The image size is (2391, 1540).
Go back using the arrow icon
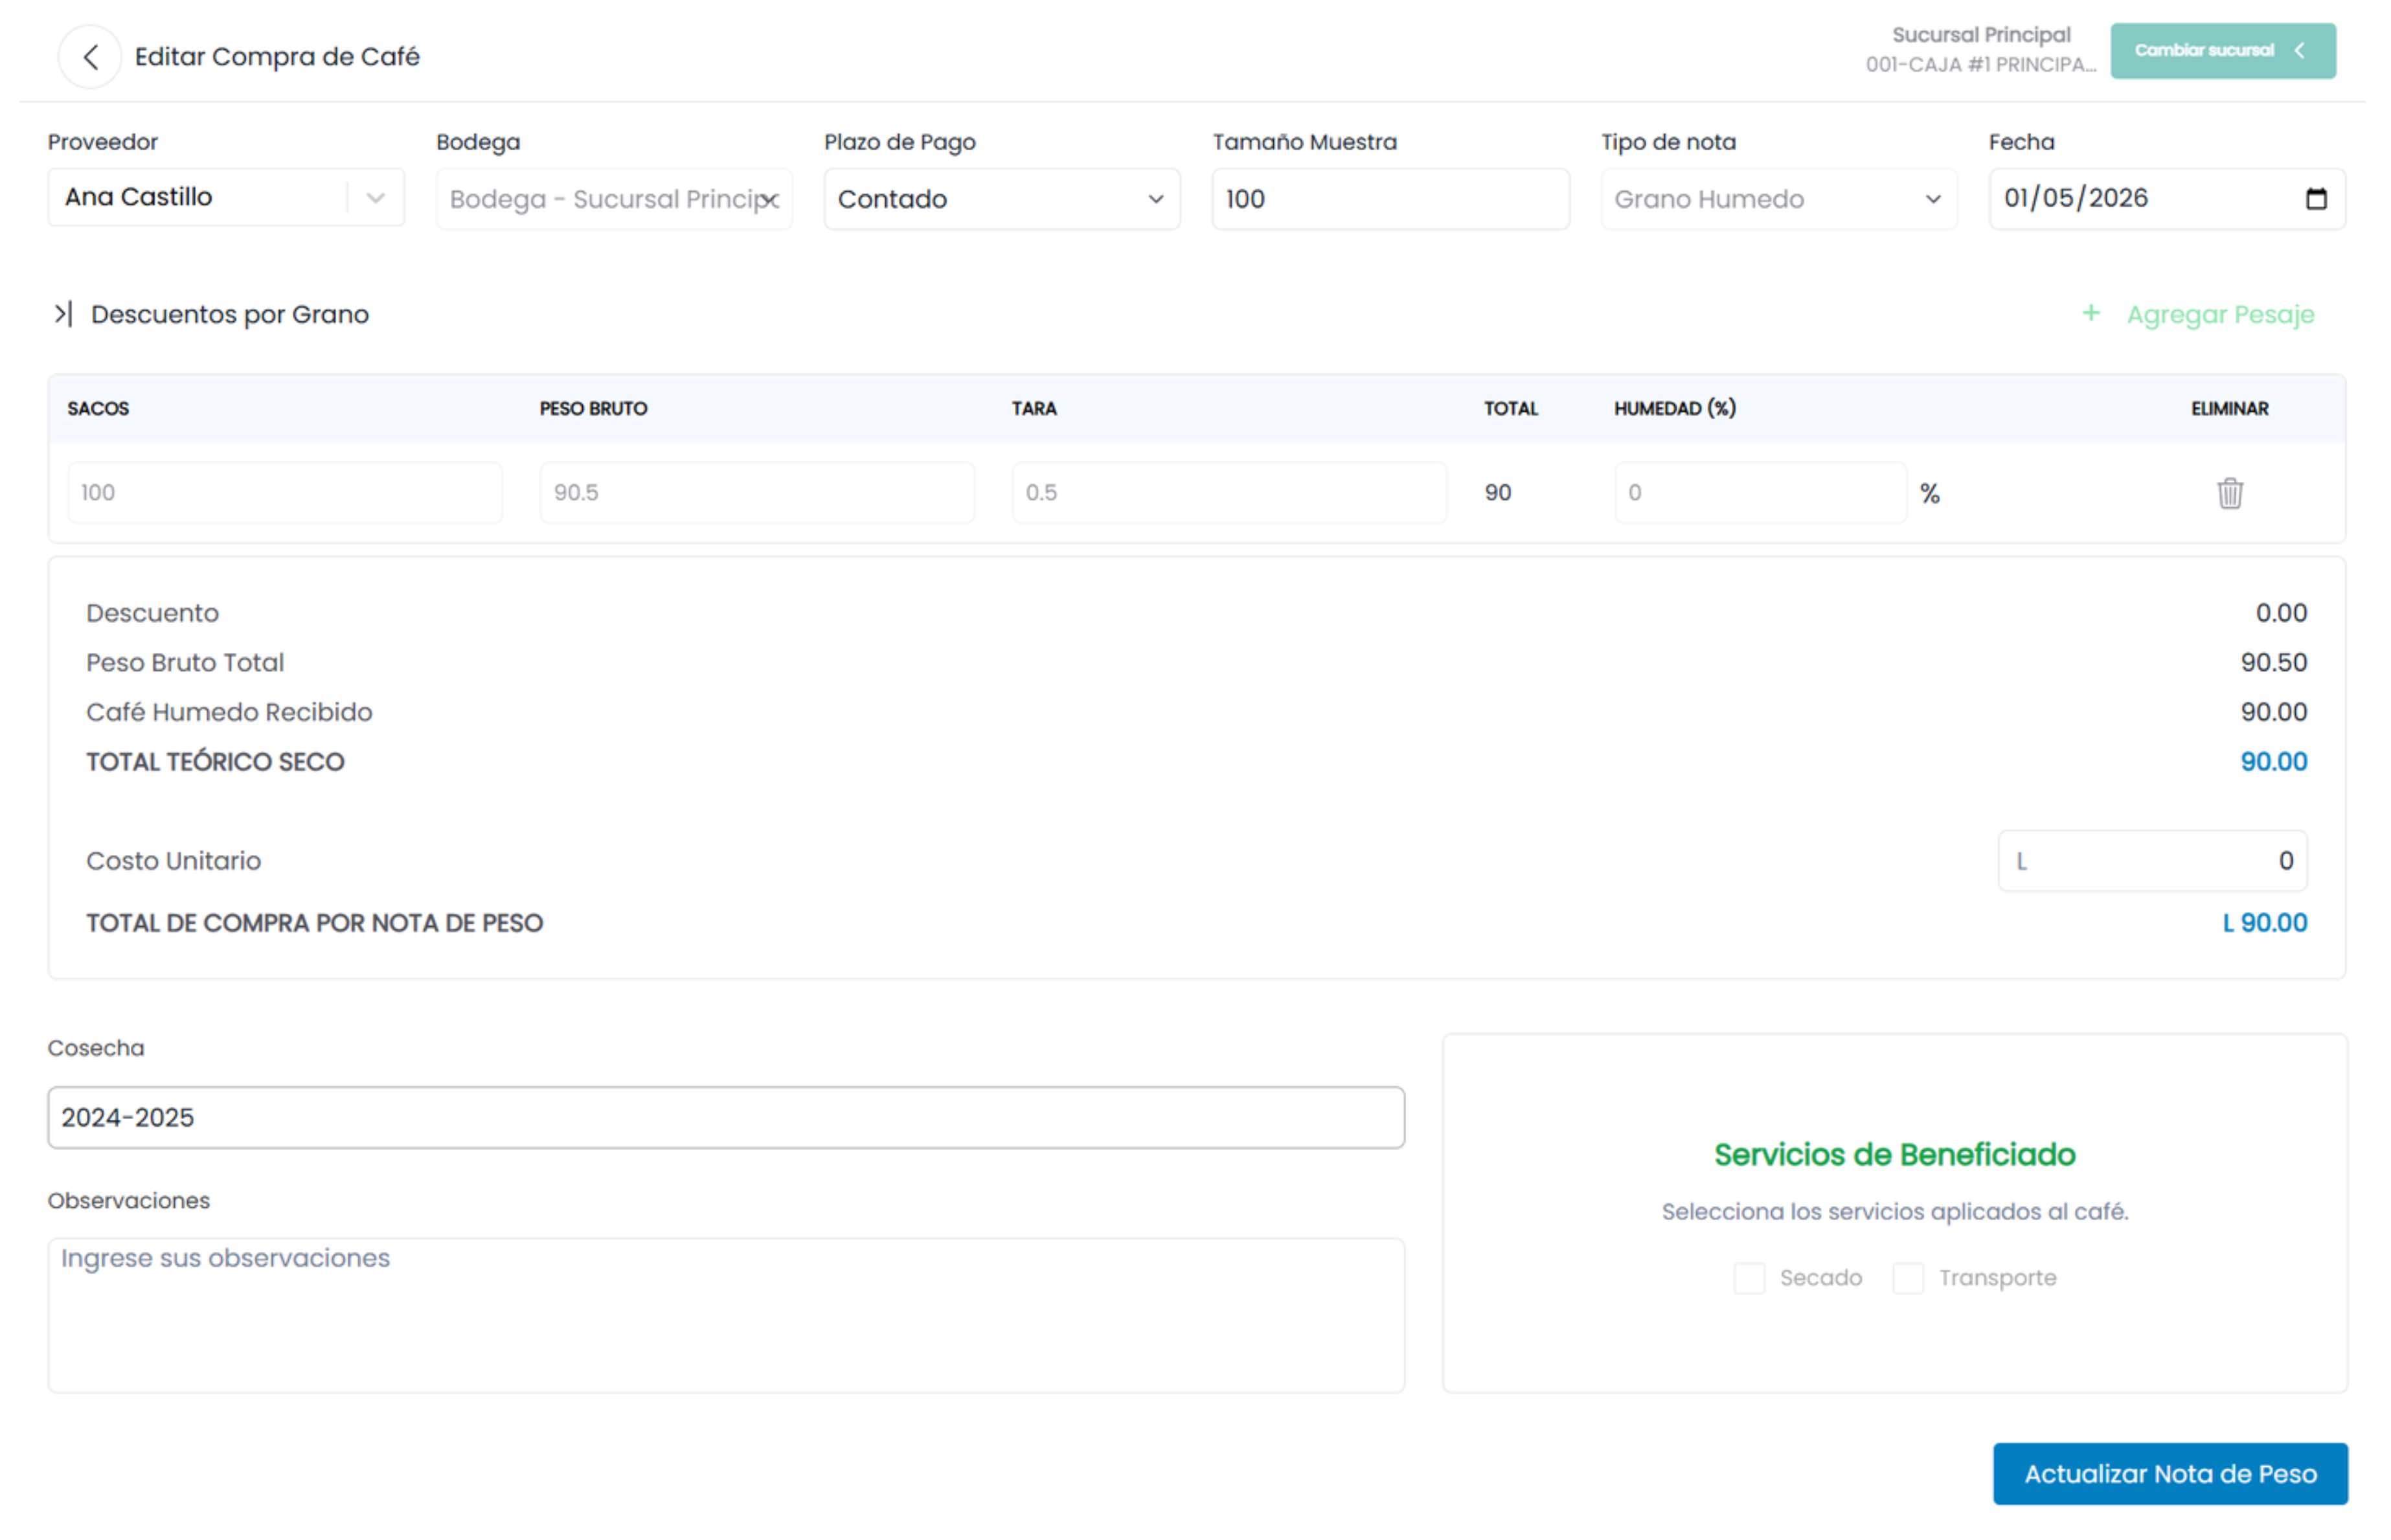coord(90,57)
